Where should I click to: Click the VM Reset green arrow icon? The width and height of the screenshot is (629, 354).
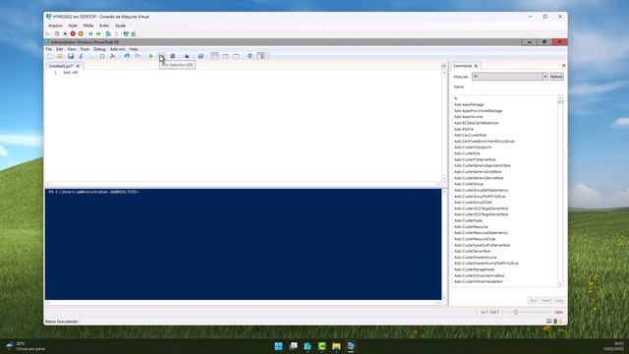point(98,33)
